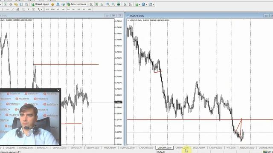The width and height of the screenshot is (273, 153).
Task: Switch to Candlesticks chart display
Action: coord(97,4)
